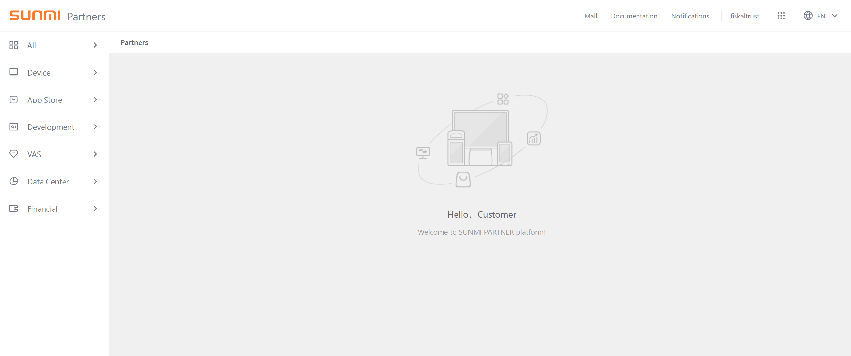Click the All dashboard grid icon
Image resolution: width=851 pixels, height=356 pixels.
14,45
